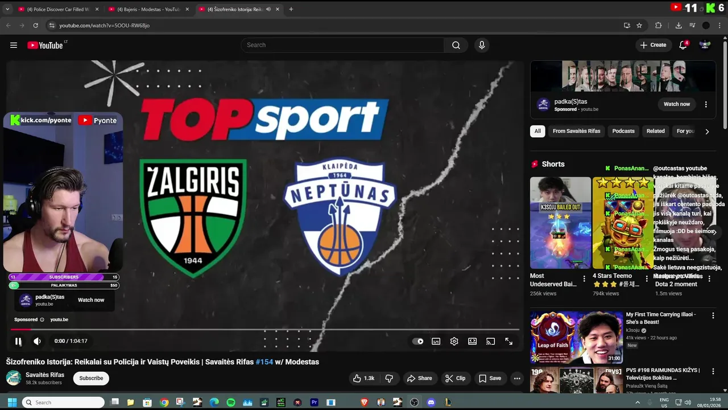This screenshot has height=410, width=728.
Task: Open menu for 4 Stars Teemo Short
Action: coord(647,278)
